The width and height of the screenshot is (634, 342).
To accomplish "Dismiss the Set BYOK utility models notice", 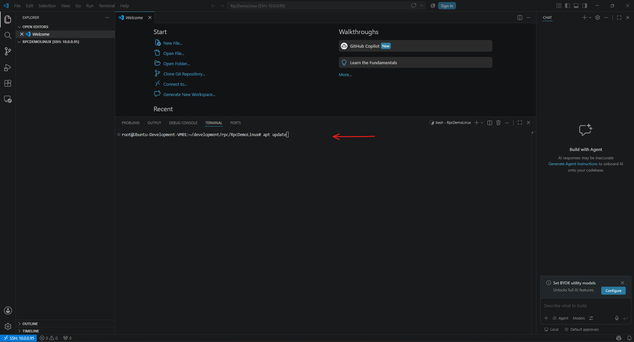I will point(622,283).
